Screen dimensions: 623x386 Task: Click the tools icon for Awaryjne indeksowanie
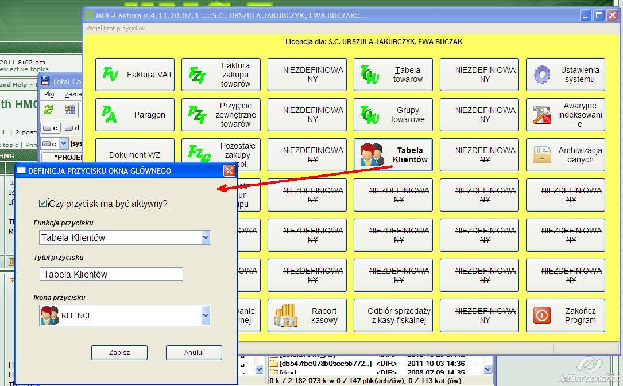point(542,115)
